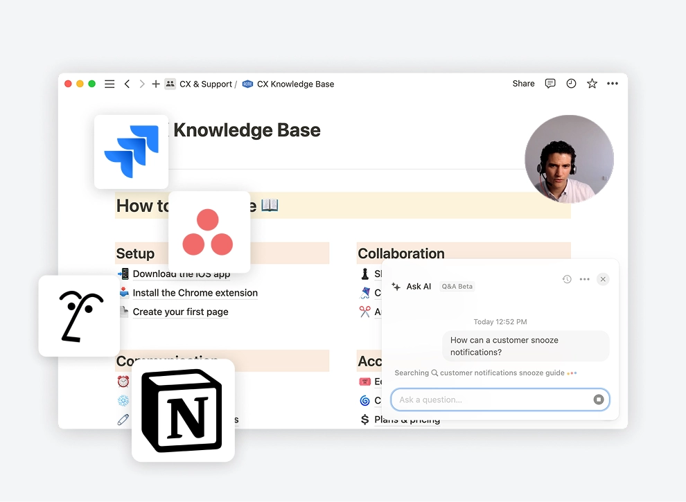Screen dimensions: 686x502
Task: Open Create your first page link
Action: 180,312
